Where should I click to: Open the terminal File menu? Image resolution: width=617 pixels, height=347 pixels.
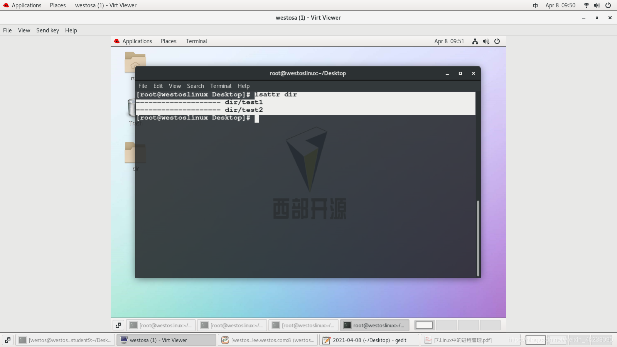(143, 86)
